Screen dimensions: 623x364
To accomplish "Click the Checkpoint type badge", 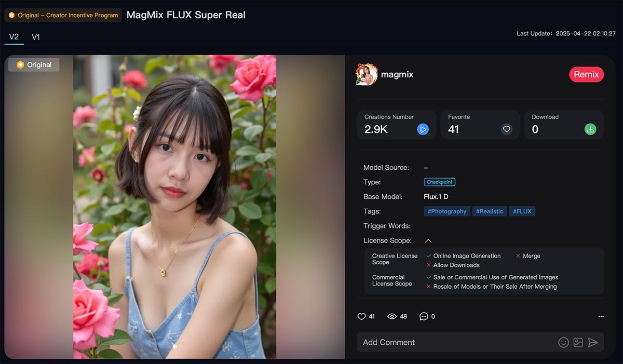I will click(x=439, y=182).
